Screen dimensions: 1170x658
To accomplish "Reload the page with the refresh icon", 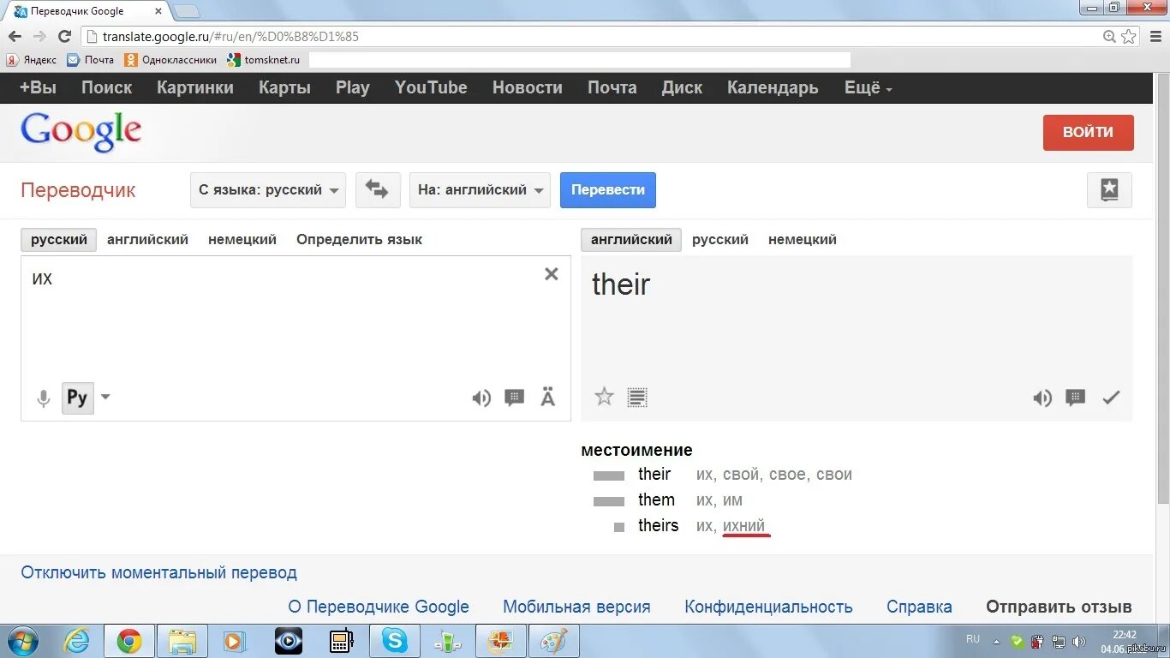I will (64, 36).
